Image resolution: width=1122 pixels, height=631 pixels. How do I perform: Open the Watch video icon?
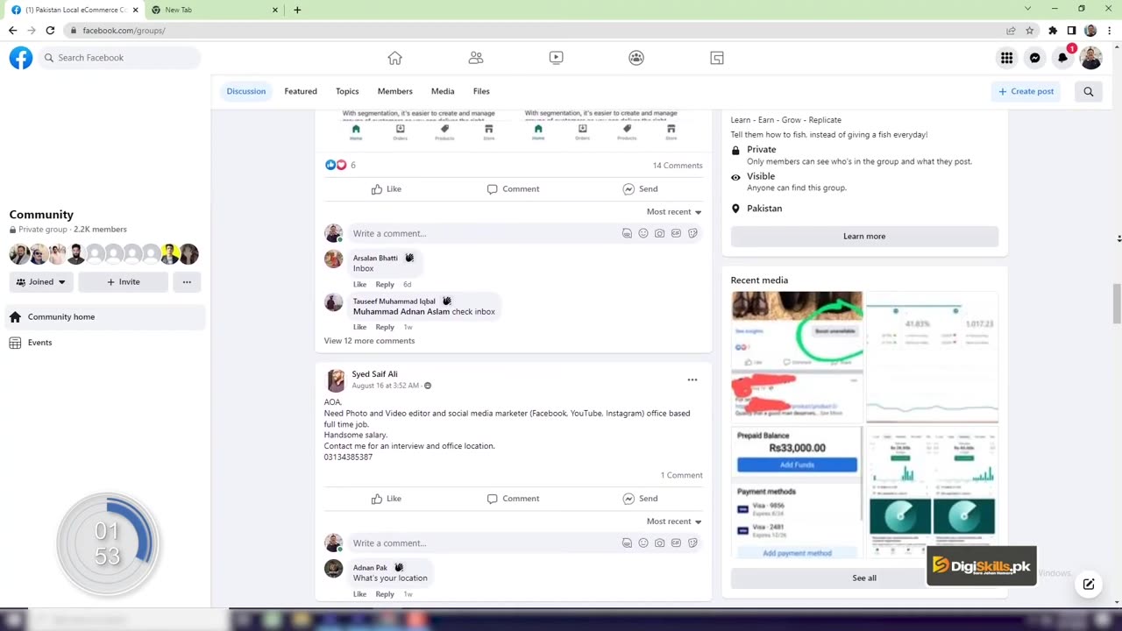point(556,58)
